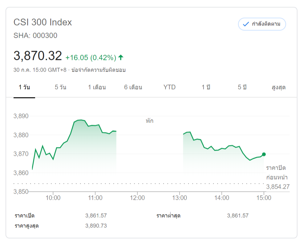Screen dimensions: 303x241
Task: Click the green end-of-line chart dot
Action: (264, 154)
